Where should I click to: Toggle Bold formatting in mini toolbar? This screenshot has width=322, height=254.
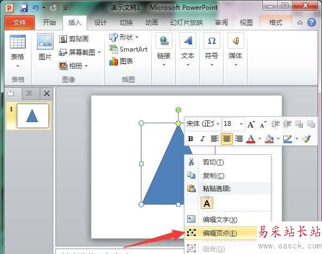[190, 139]
